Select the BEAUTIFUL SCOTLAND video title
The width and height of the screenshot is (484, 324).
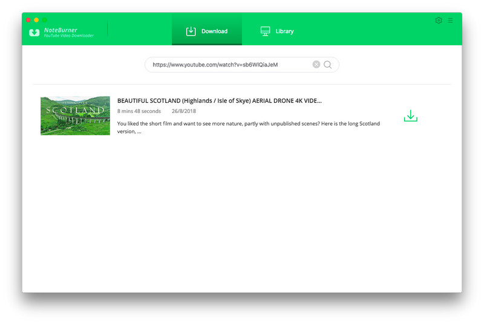click(x=219, y=101)
